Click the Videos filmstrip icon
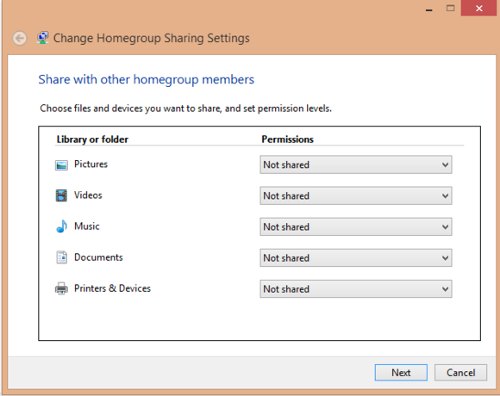Image resolution: width=500 pixels, height=396 pixels. point(61,195)
